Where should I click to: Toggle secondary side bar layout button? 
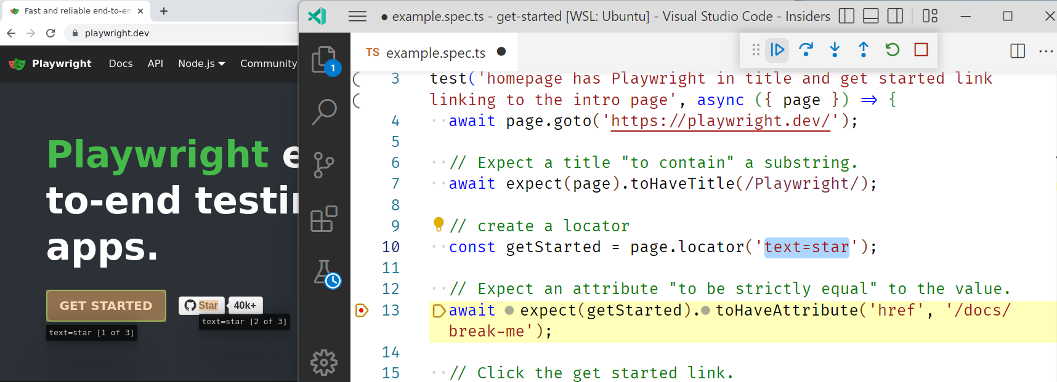[x=895, y=16]
